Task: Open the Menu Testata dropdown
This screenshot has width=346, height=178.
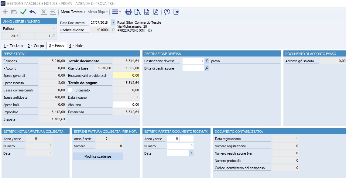Action: pos(73,12)
